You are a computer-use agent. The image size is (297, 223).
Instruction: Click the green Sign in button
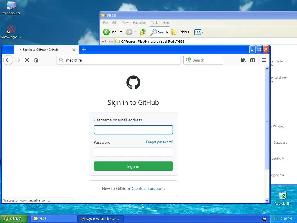coord(133,166)
